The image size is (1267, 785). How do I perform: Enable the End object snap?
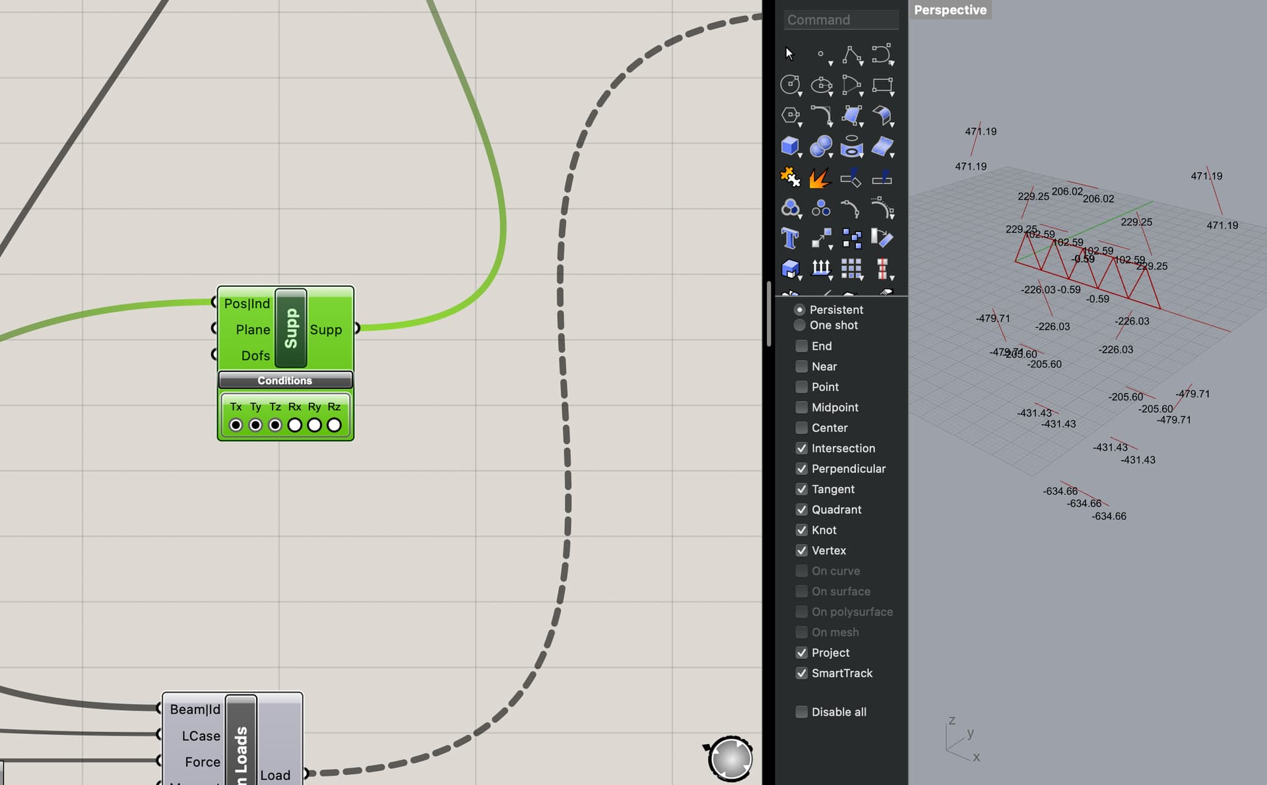coord(801,346)
